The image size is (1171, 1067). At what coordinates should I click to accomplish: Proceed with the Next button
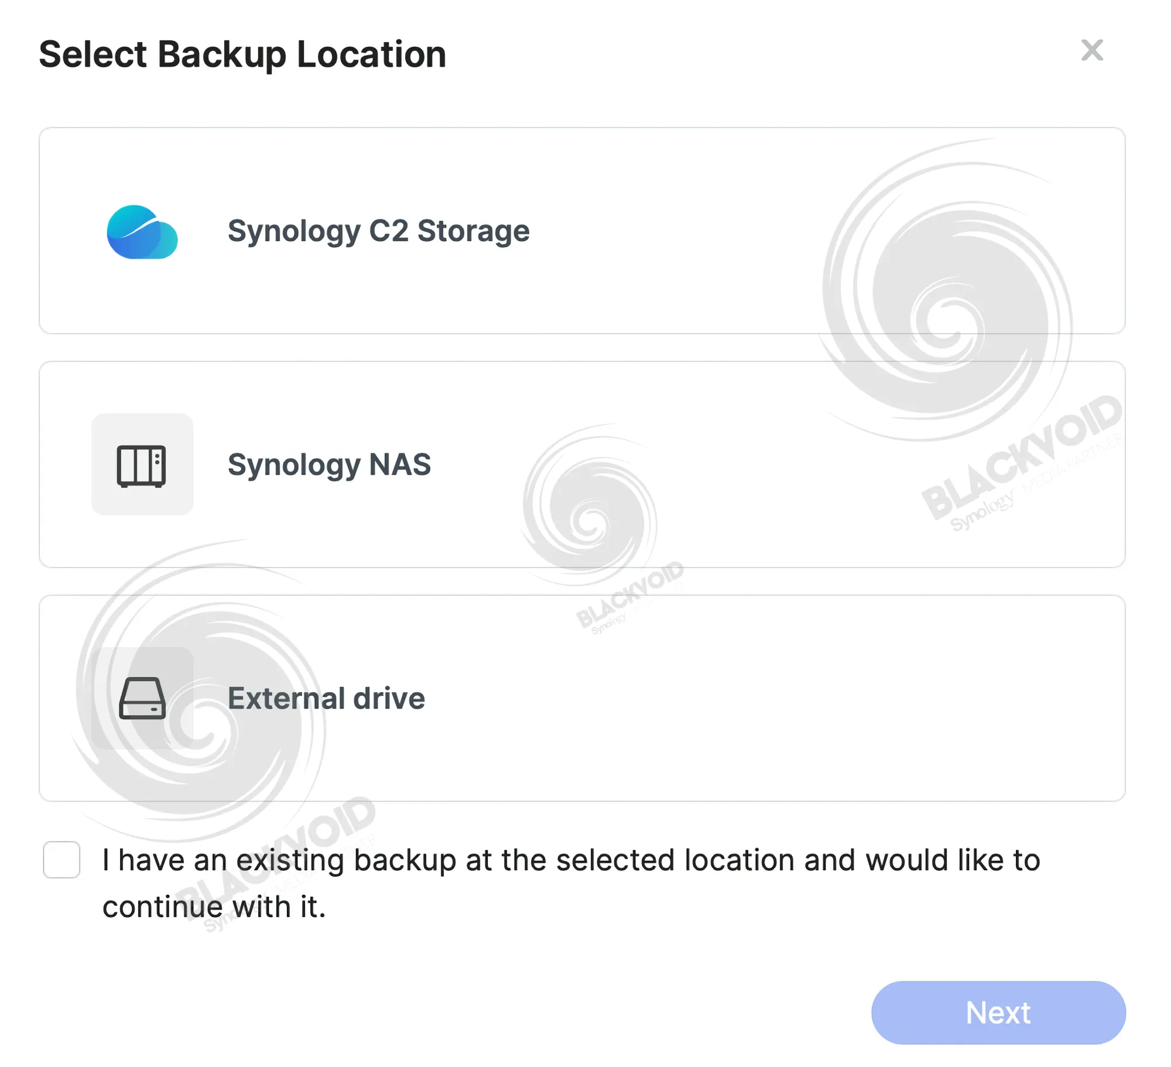coord(998,1013)
